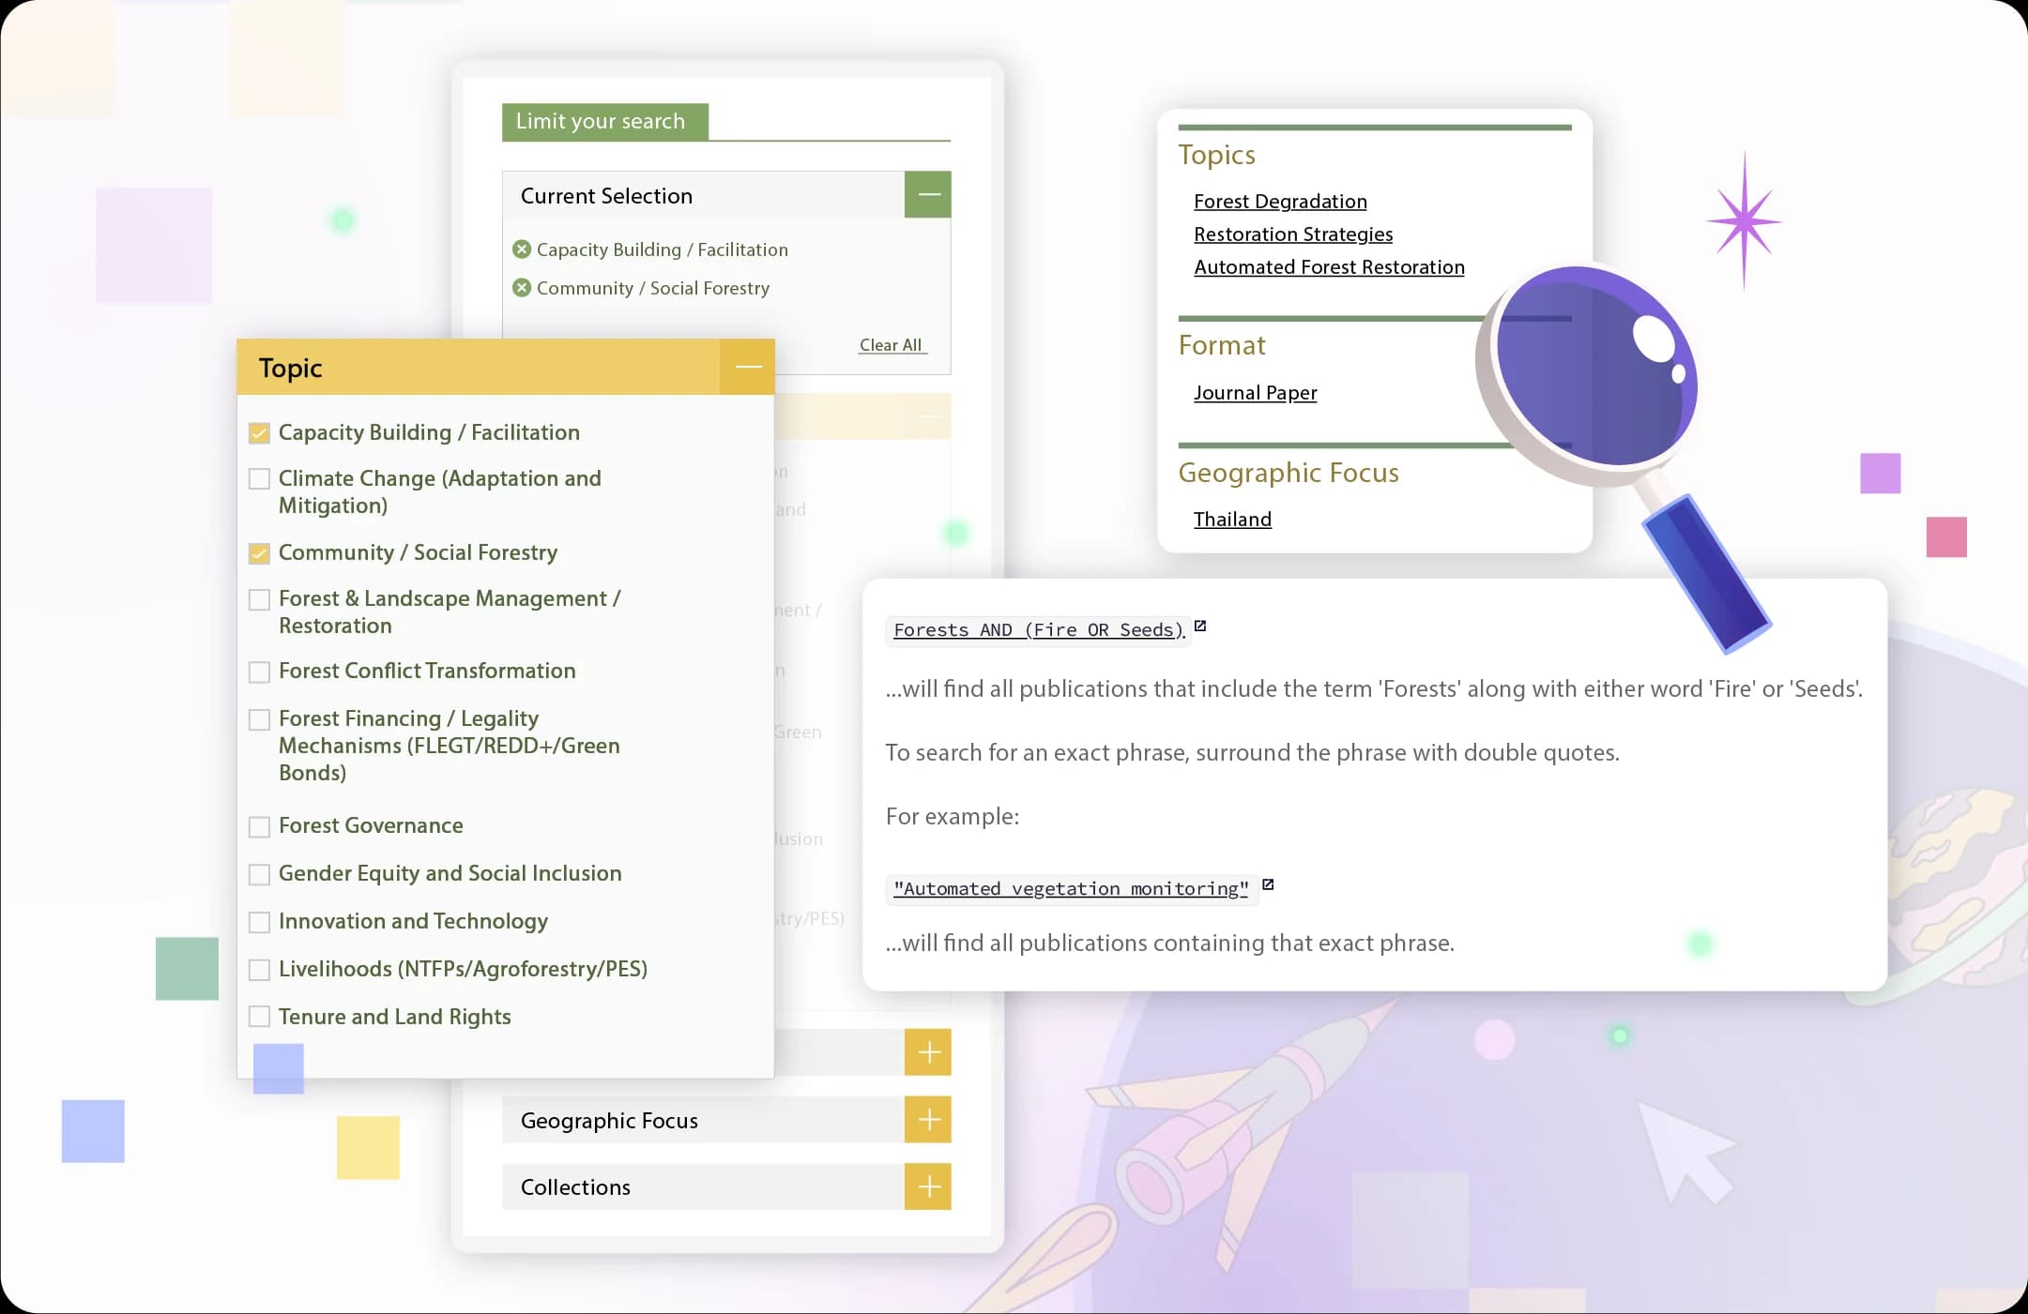
Task: Collapse the Topic filter panel
Action: [748, 367]
